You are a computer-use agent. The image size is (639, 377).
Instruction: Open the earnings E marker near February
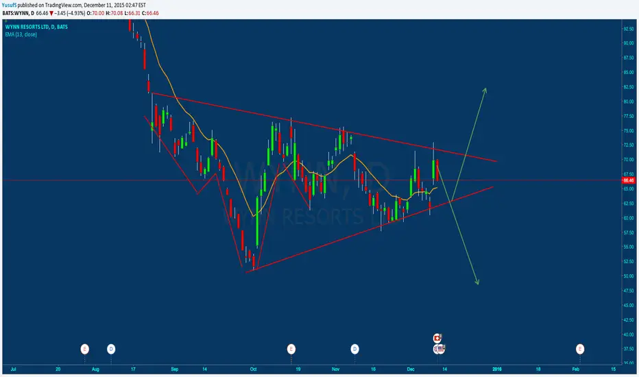tap(580, 349)
